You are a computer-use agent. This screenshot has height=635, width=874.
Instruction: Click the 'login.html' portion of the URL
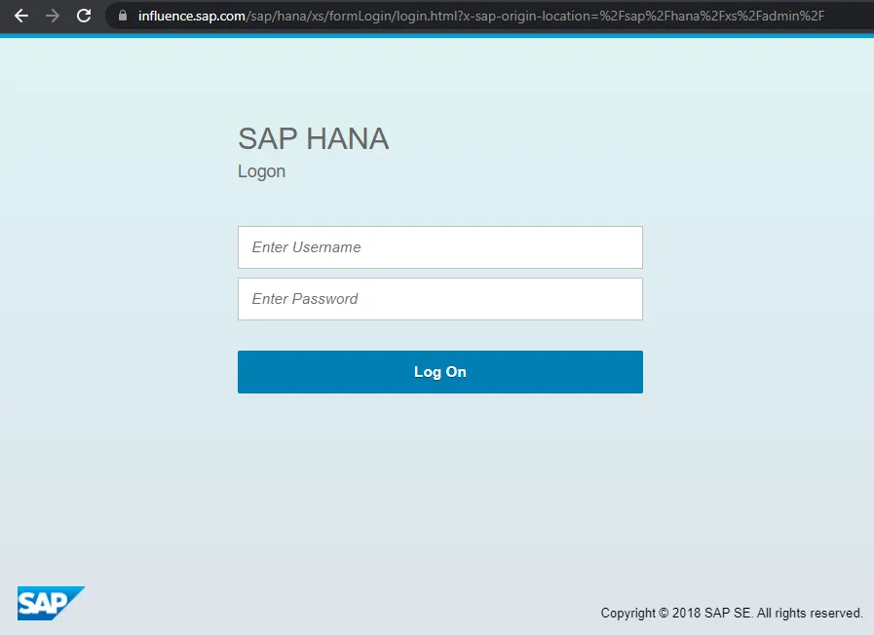(425, 16)
